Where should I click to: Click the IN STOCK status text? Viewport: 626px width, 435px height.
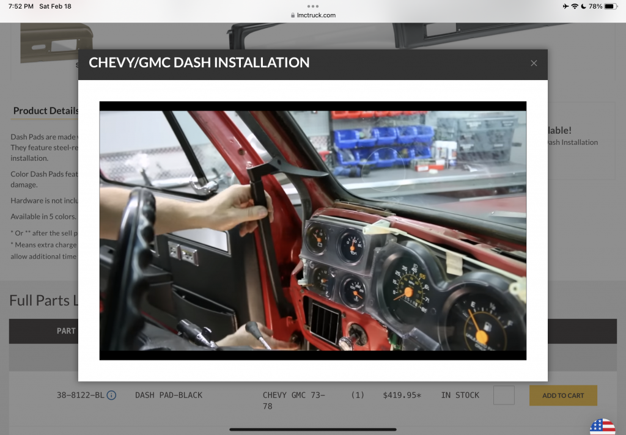pyautogui.click(x=460, y=395)
